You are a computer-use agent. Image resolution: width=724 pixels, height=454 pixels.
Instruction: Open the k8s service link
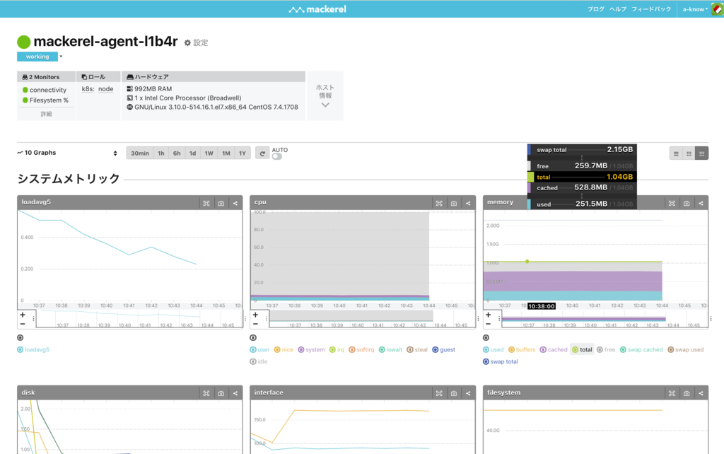[x=88, y=89]
